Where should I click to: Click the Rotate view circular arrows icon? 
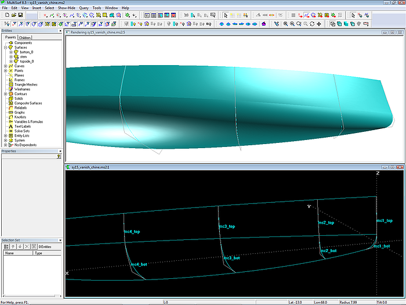pos(312,24)
